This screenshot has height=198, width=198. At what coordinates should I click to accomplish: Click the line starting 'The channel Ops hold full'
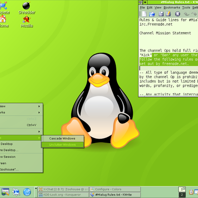[168, 50]
